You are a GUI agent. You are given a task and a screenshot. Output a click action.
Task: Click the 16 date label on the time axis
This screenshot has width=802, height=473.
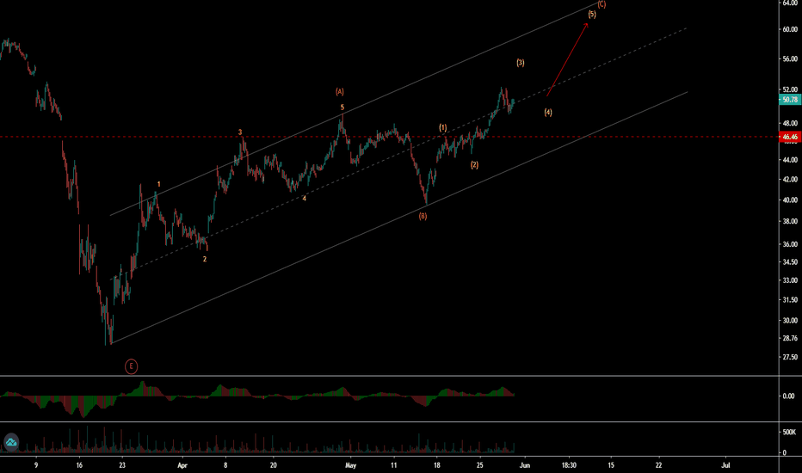79,465
